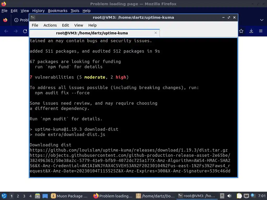The width and height of the screenshot is (267, 200).
Task: Expand Firefox list all tabs chevron
Action: point(262,20)
